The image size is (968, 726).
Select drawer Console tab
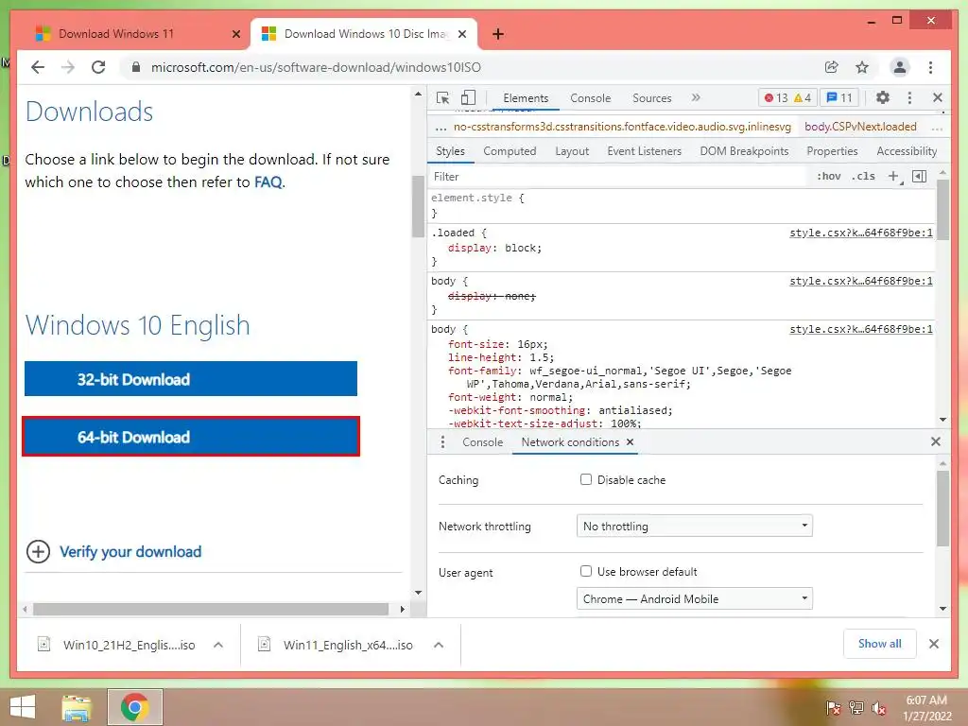coord(482,442)
